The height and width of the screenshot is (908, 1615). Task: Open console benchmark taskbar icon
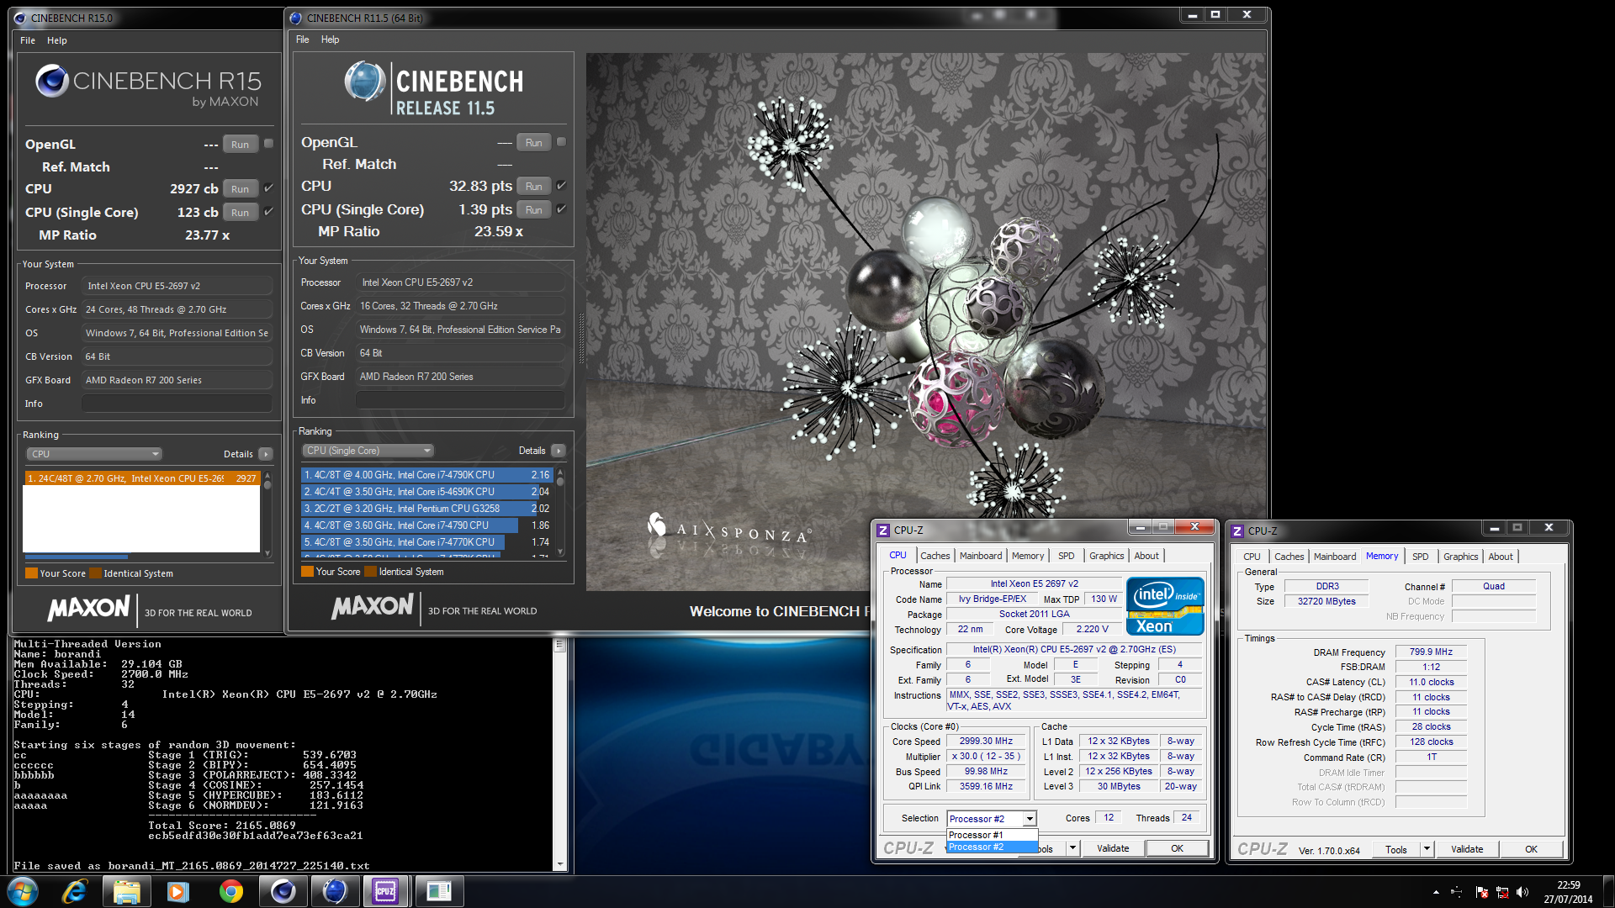(438, 891)
